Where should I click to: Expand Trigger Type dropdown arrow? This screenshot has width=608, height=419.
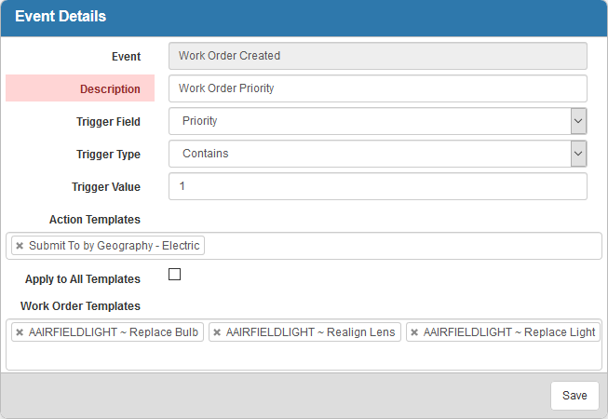[578, 154]
